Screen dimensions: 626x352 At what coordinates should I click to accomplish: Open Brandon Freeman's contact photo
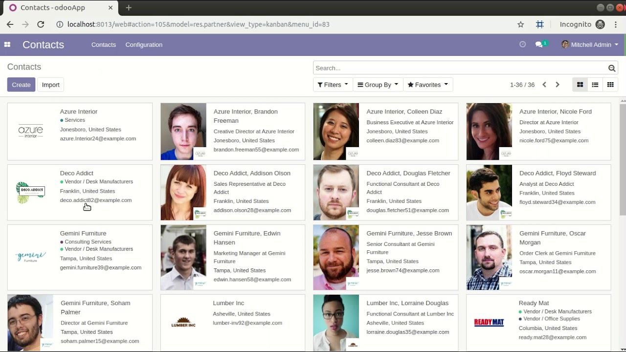click(x=183, y=132)
